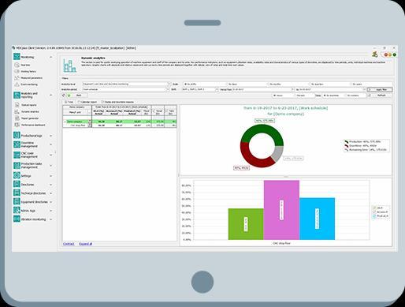Click the green Production donut segment
This screenshot has height=307, width=405.
tap(262, 133)
